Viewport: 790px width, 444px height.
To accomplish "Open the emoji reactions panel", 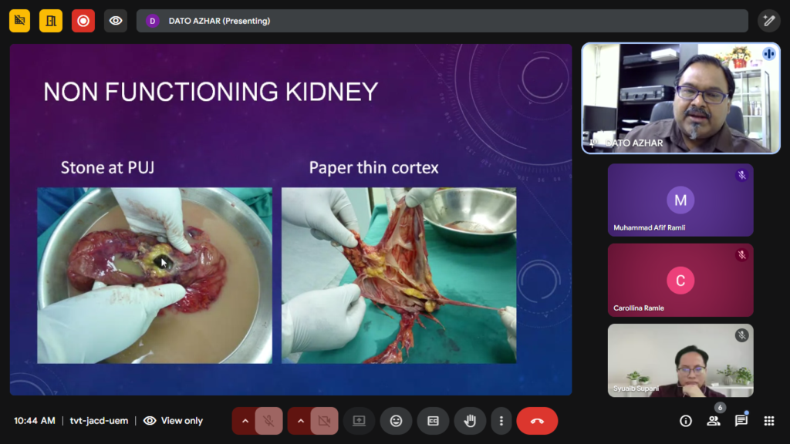I will click(396, 421).
